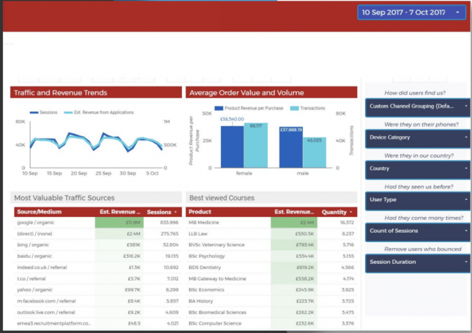Image resolution: width=472 pixels, height=333 pixels.
Task: Click the Source/Medium column header
Action: (x=39, y=212)
